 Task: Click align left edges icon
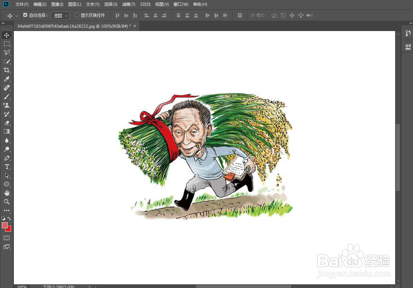point(147,16)
